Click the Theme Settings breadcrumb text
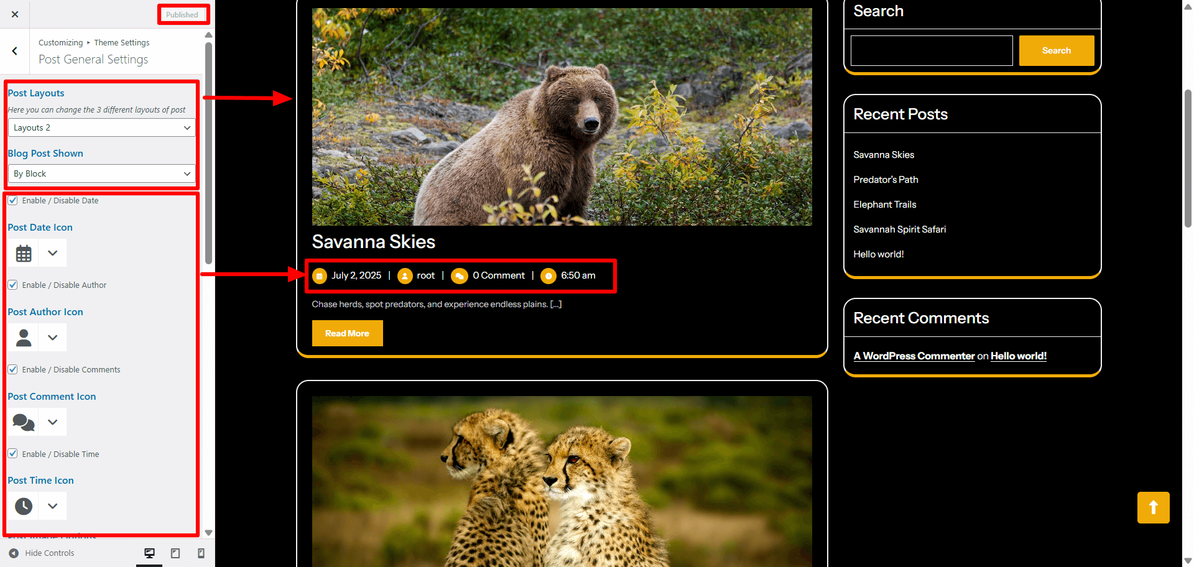 click(x=122, y=42)
